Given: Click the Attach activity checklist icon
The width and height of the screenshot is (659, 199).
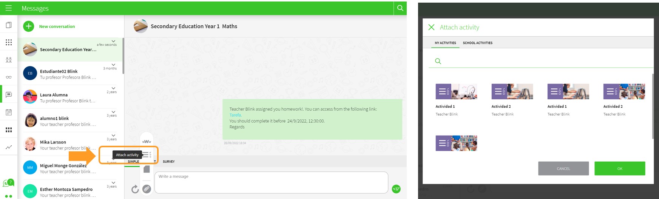Looking at the screenshot, I should (147, 154).
